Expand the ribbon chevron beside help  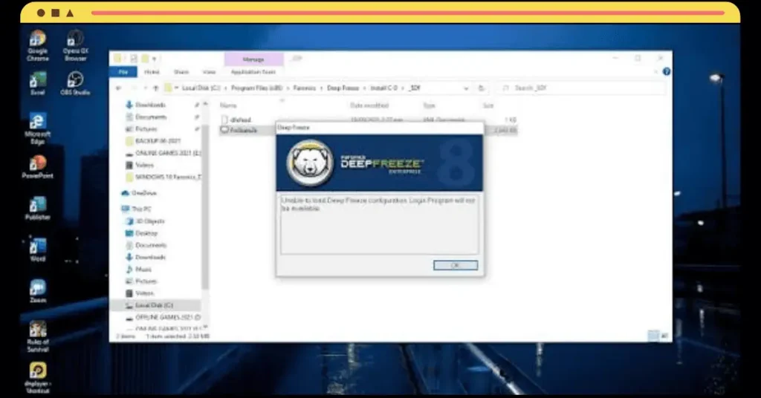pyautogui.click(x=656, y=72)
